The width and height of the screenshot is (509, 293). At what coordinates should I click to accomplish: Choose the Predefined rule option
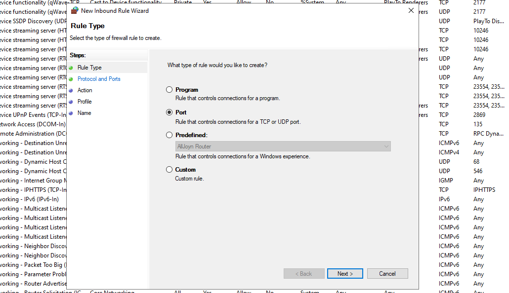pyautogui.click(x=169, y=135)
